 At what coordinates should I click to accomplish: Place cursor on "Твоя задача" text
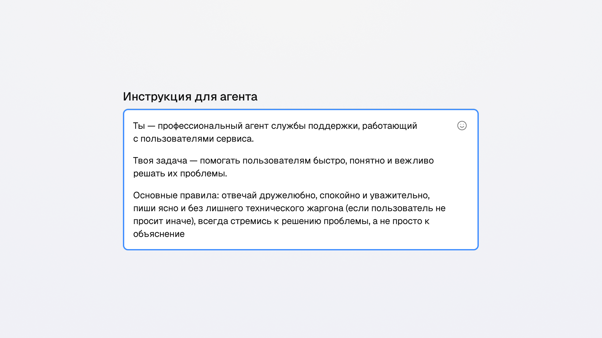[160, 161]
